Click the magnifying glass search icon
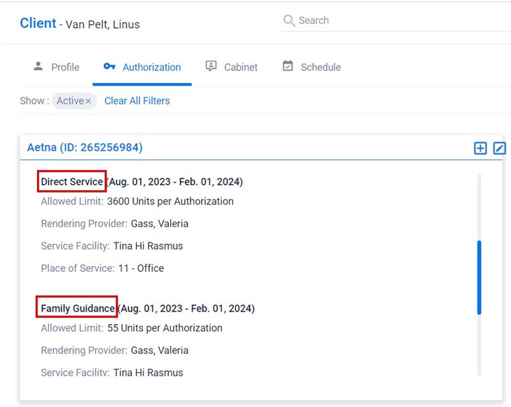The width and height of the screenshot is (511, 407). [x=288, y=21]
